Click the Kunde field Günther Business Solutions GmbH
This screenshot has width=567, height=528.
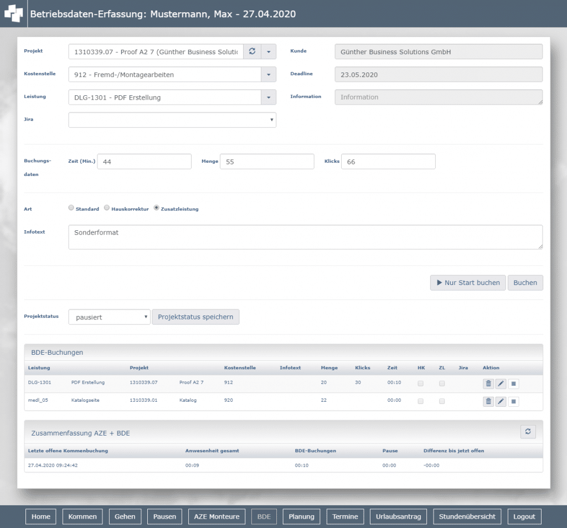(439, 51)
